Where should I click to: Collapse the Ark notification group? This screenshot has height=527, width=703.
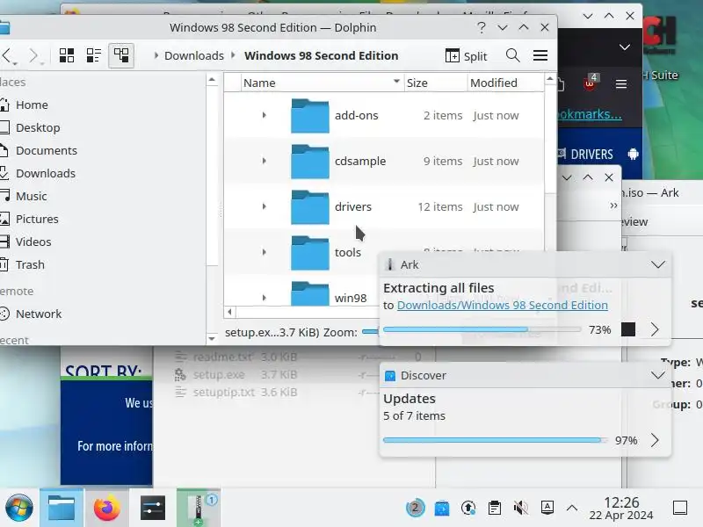[x=657, y=264]
